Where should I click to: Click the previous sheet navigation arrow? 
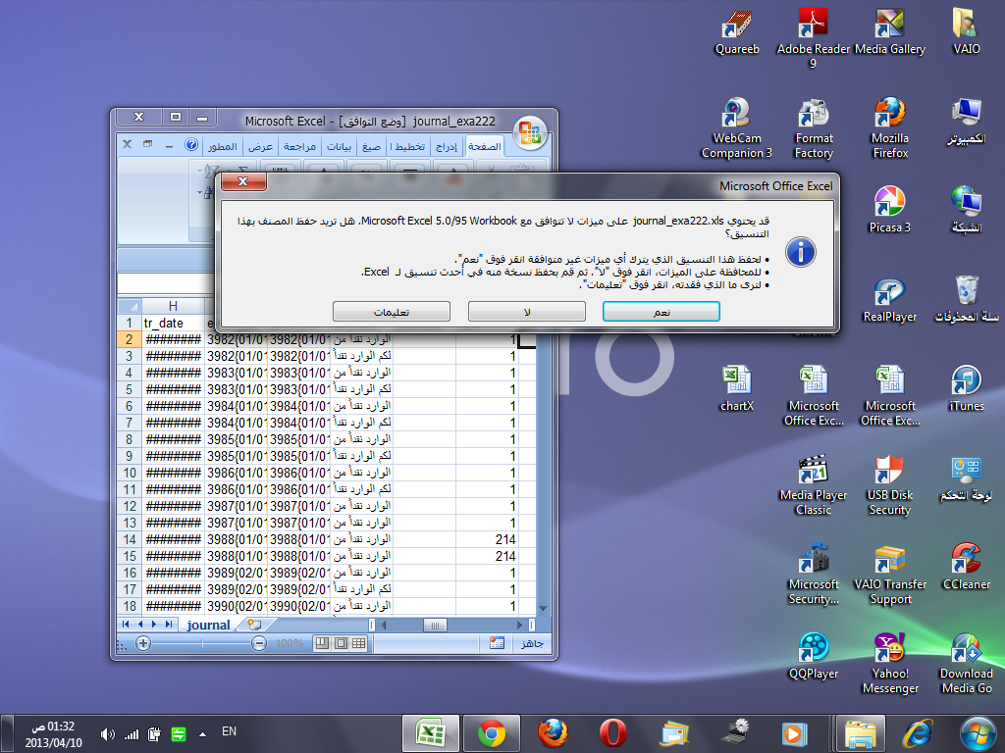pos(139,625)
